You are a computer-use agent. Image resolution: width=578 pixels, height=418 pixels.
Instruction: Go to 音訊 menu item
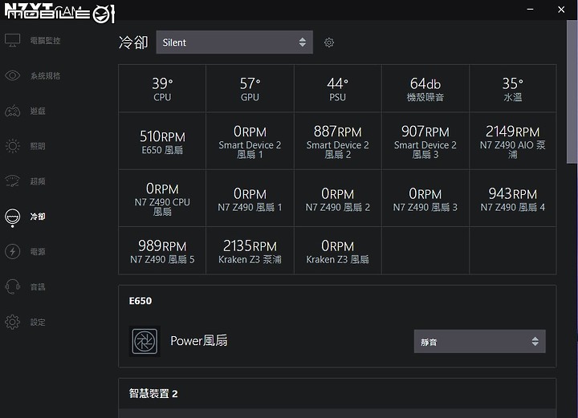[38, 287]
